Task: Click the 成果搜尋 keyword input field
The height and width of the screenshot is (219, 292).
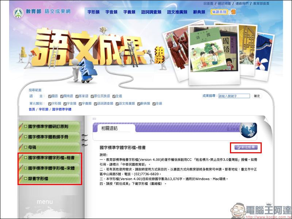Action: [234, 96]
